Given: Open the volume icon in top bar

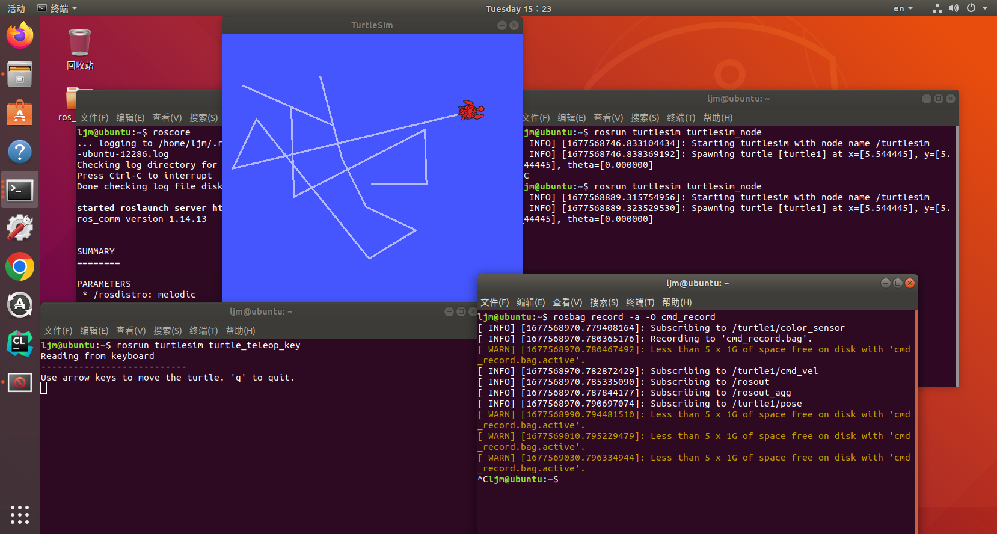Looking at the screenshot, I should (954, 8).
